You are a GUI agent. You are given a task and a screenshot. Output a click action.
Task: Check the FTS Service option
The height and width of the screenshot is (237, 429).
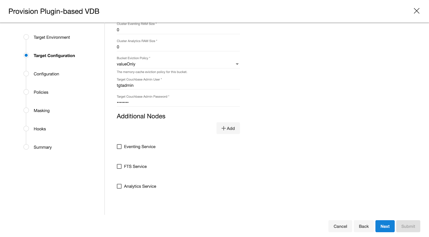click(119, 166)
